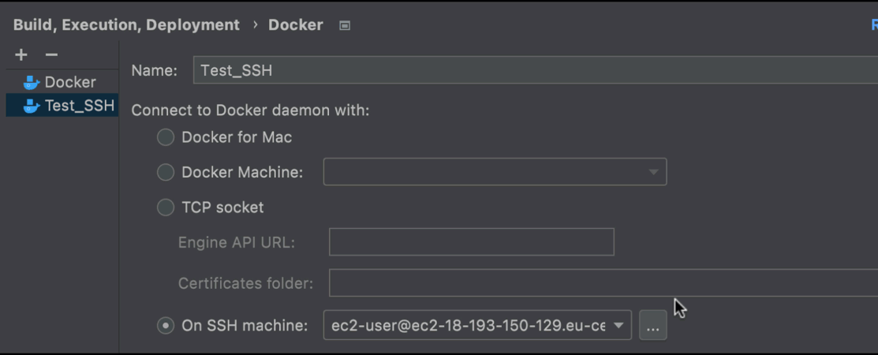878x355 pixels.
Task: Click the Name field containing Test_SSH
Action: [x=535, y=70]
